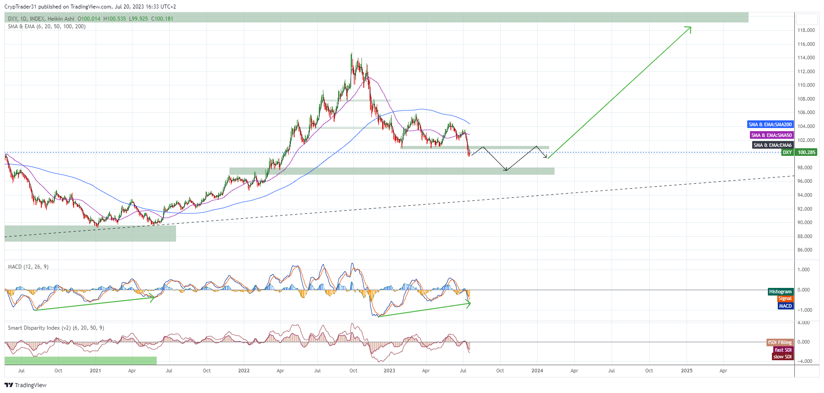
Task: Click the green DXY symbol label
Action: 788,152
